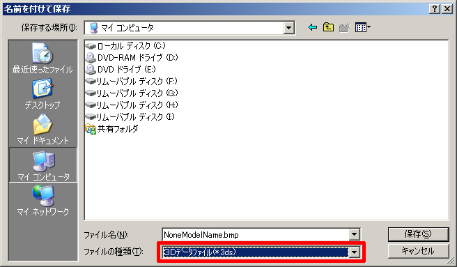Select DVD-RAM ドライブ (D:)
457x267 pixels.
(x=132, y=57)
